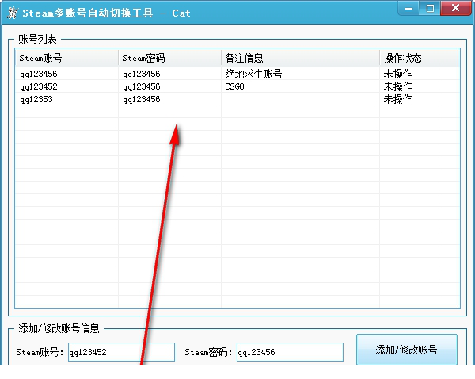Viewport: 475px width, 379px height.
Task: Focus the Steam账号 input field
Action: [x=121, y=352]
